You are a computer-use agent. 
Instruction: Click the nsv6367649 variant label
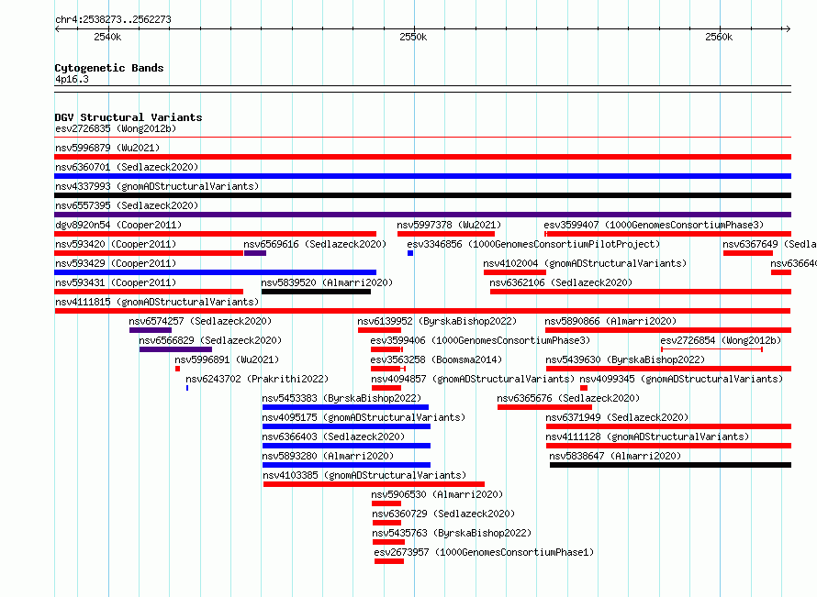point(769,244)
